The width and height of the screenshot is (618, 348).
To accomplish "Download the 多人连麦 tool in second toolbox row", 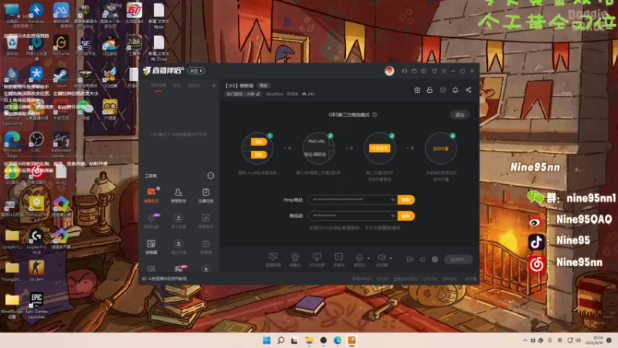I will coord(178,220).
